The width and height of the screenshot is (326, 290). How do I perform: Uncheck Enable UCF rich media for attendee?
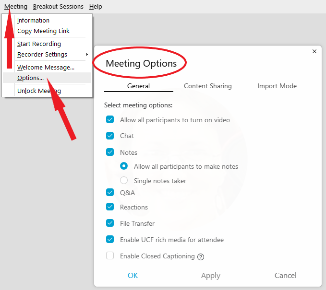pos(110,239)
